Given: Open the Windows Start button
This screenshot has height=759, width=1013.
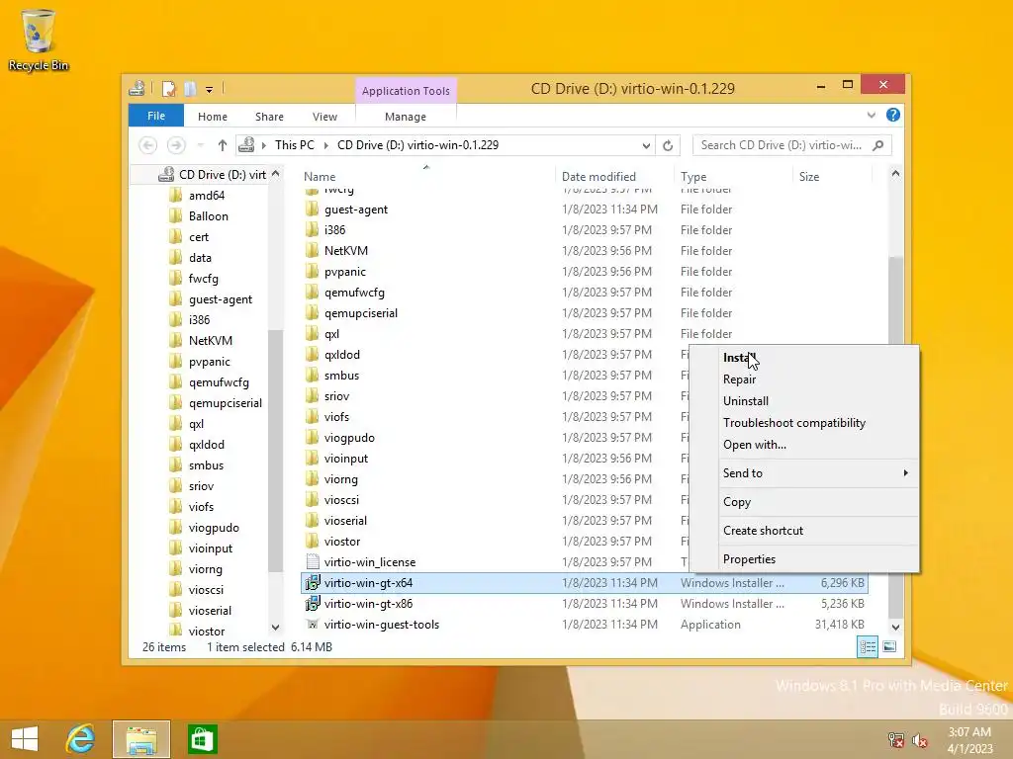Looking at the screenshot, I should [x=25, y=739].
